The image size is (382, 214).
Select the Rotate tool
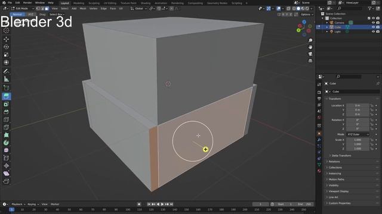click(7, 47)
